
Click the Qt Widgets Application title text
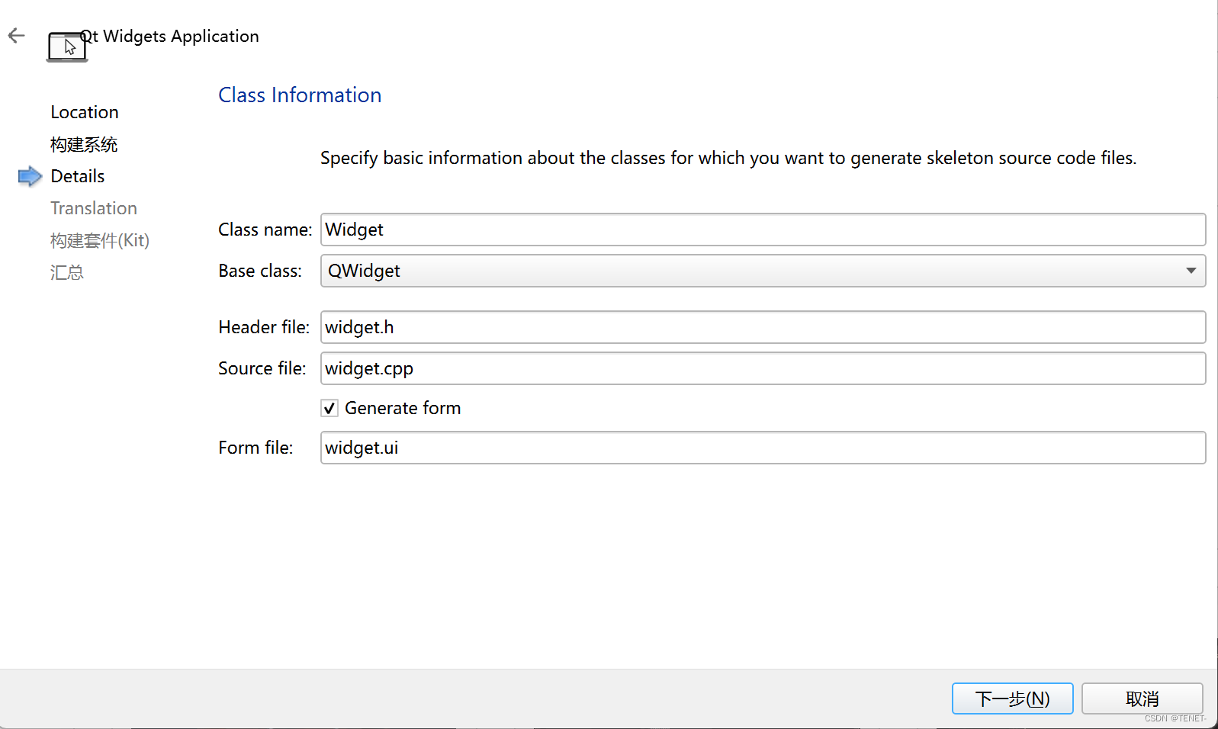pyautogui.click(x=169, y=36)
